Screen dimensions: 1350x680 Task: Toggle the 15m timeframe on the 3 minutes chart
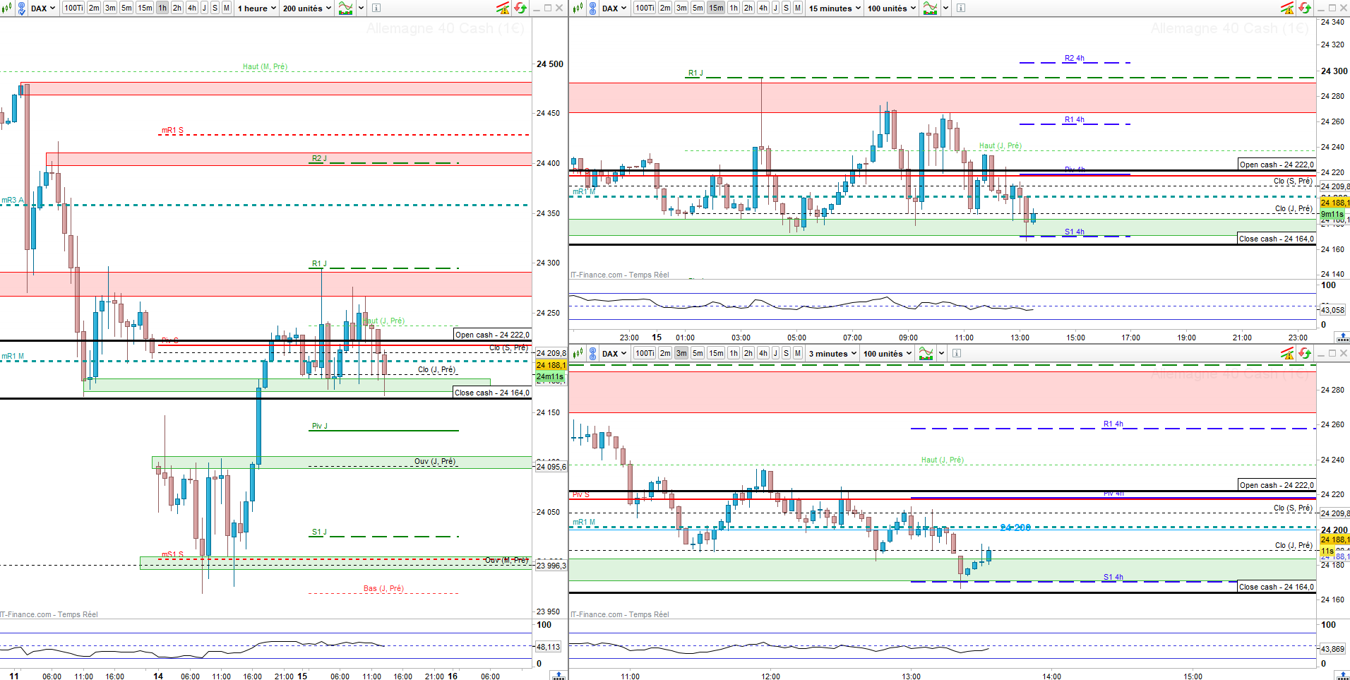[716, 353]
